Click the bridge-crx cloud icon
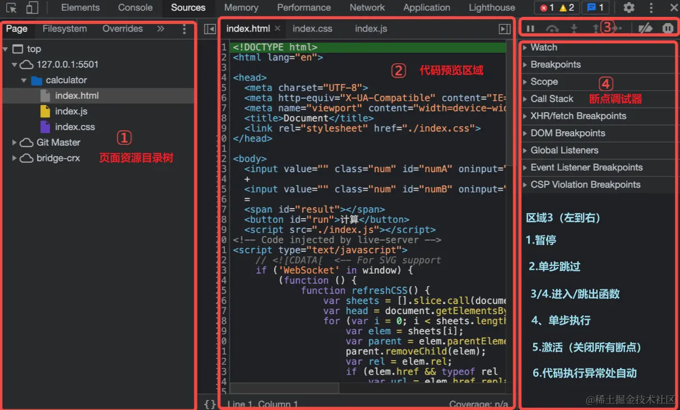Viewport: 680px width, 410px height. click(26, 158)
